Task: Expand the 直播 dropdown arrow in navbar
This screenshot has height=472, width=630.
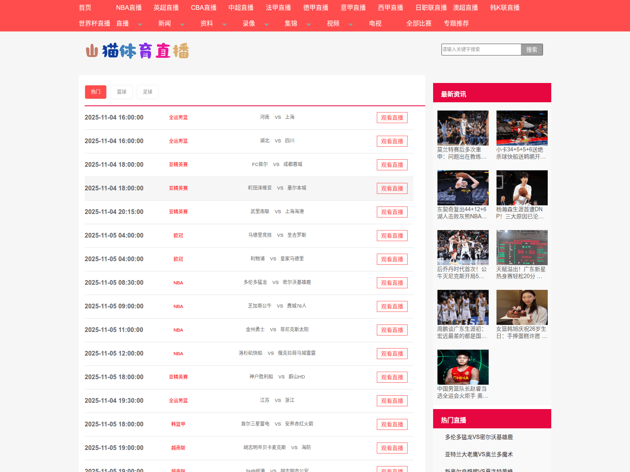Action: click(x=140, y=24)
